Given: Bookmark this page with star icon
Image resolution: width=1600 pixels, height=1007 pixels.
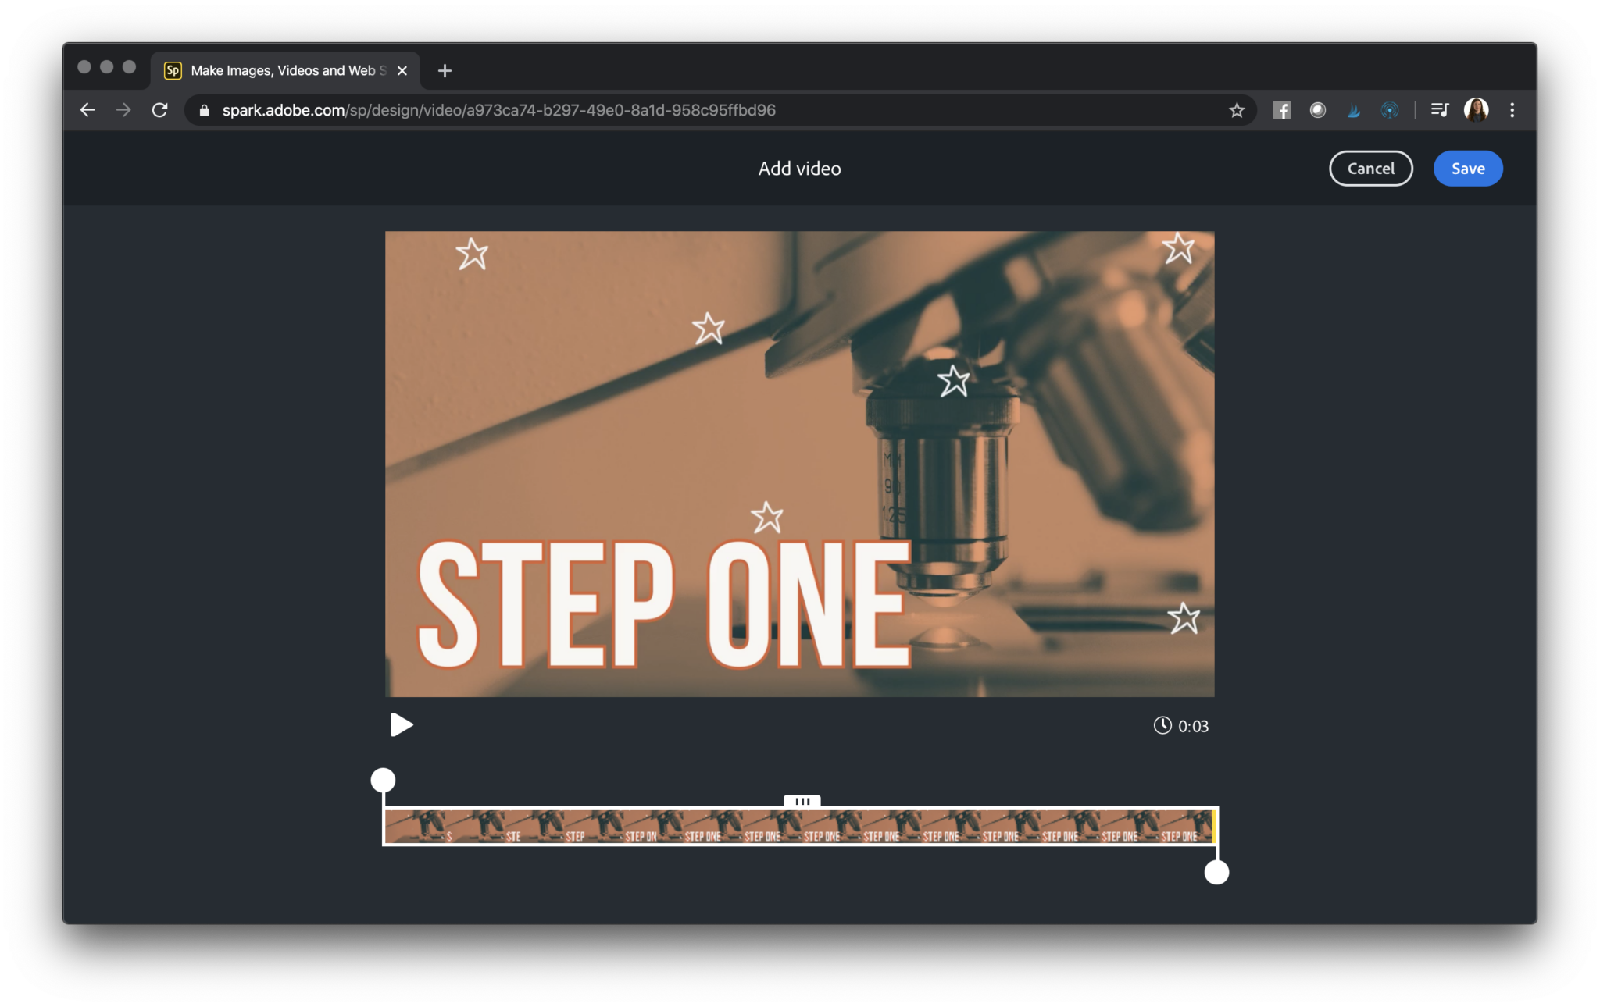Looking at the screenshot, I should coord(1237,110).
